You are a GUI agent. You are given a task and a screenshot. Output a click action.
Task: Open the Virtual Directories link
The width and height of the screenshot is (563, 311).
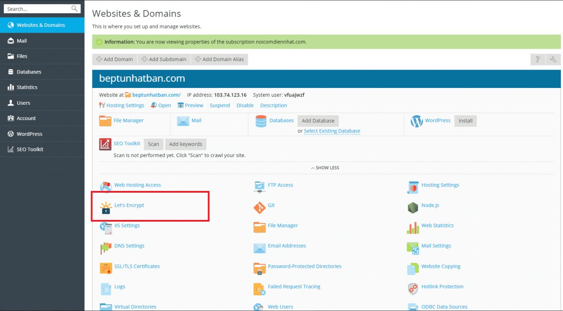pyautogui.click(x=135, y=307)
